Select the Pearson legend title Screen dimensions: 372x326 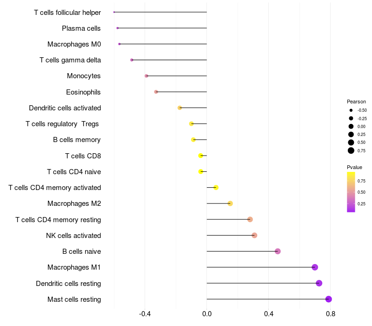[356, 102]
